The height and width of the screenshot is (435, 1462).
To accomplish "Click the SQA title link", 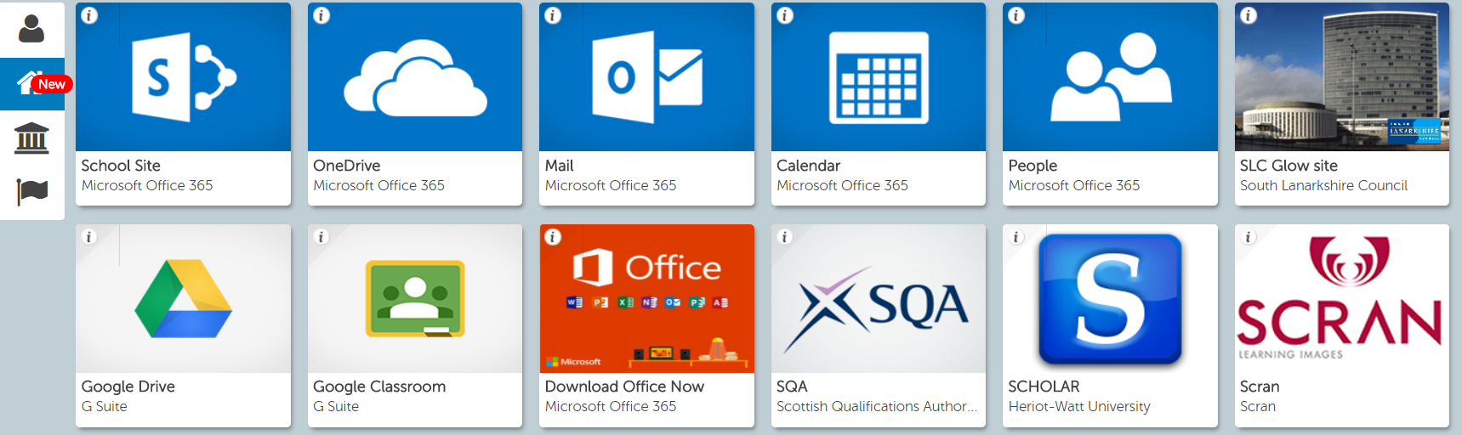I will 792,387.
